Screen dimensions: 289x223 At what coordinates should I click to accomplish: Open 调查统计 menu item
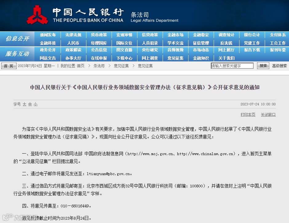226,35
